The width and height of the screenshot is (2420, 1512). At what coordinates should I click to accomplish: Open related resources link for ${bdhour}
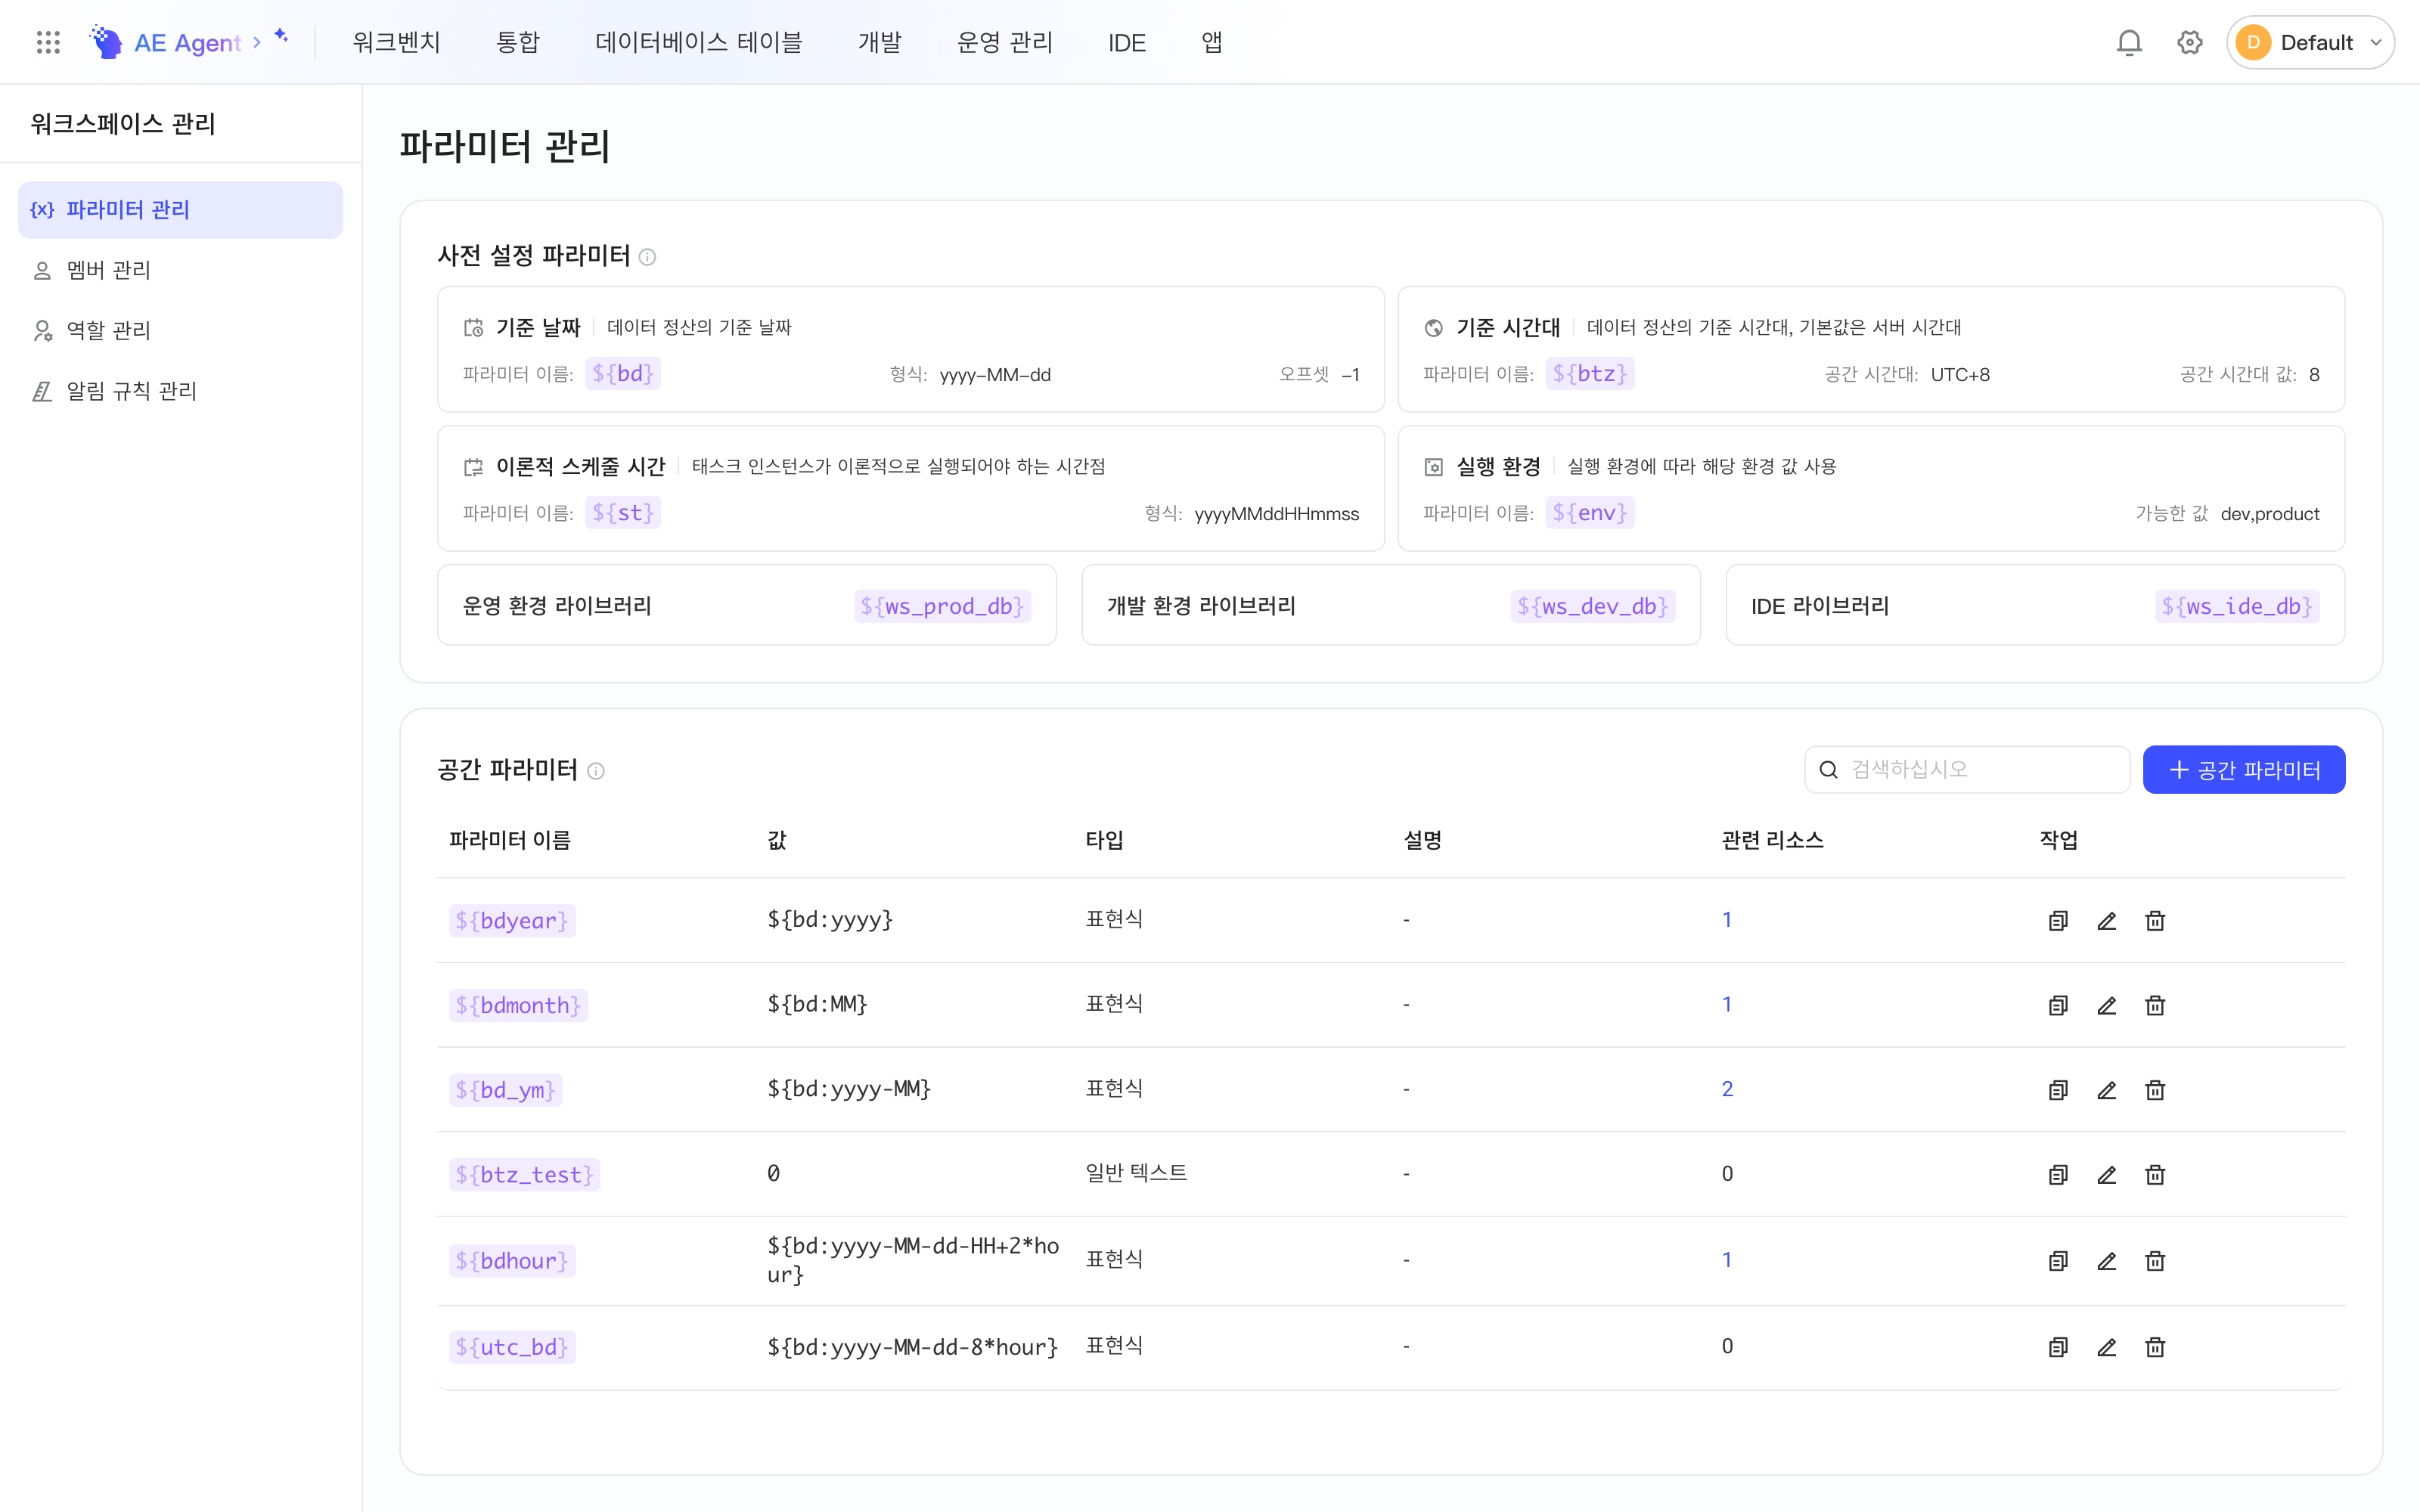(1727, 1260)
